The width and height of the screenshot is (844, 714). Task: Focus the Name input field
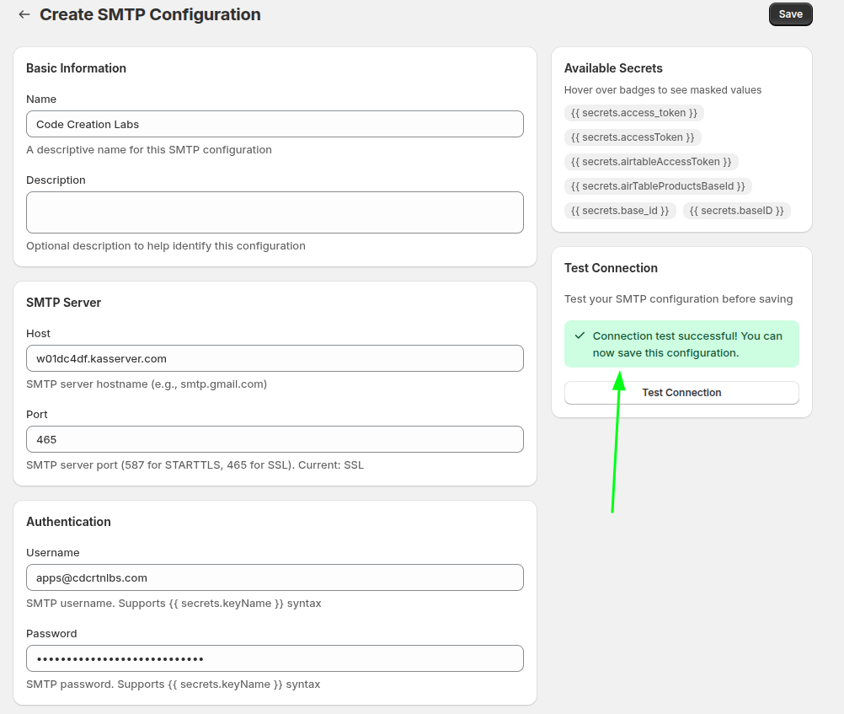[275, 124]
